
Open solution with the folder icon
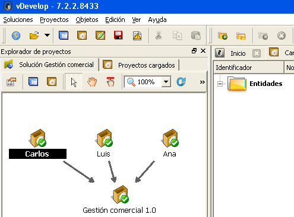(34, 36)
